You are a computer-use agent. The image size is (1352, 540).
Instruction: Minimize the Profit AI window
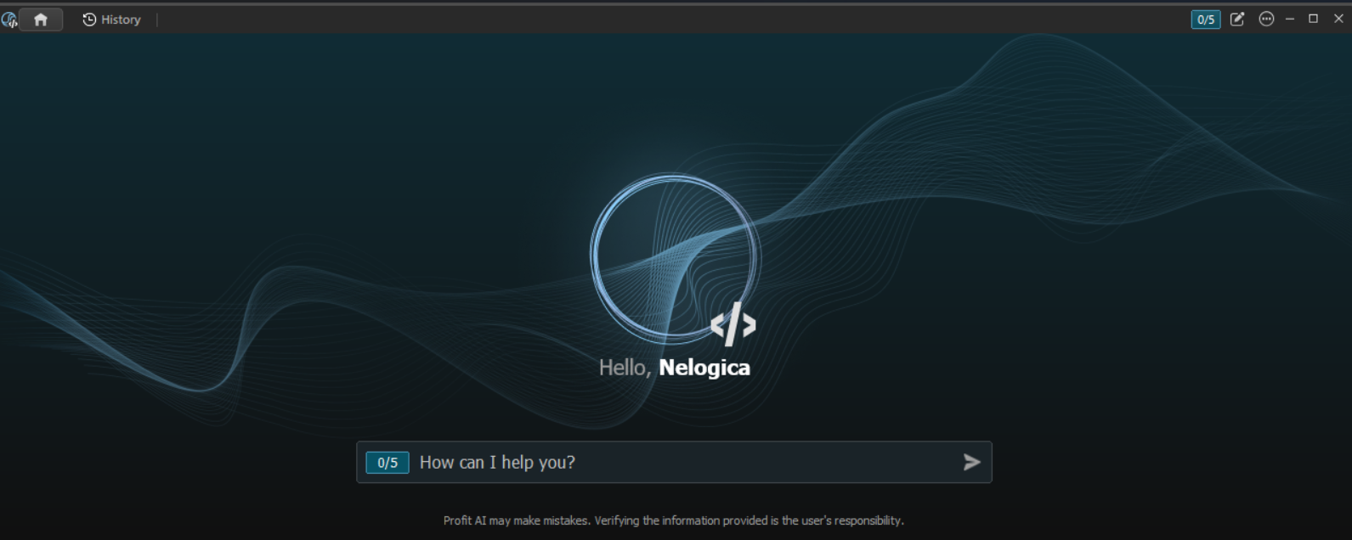coord(1290,19)
